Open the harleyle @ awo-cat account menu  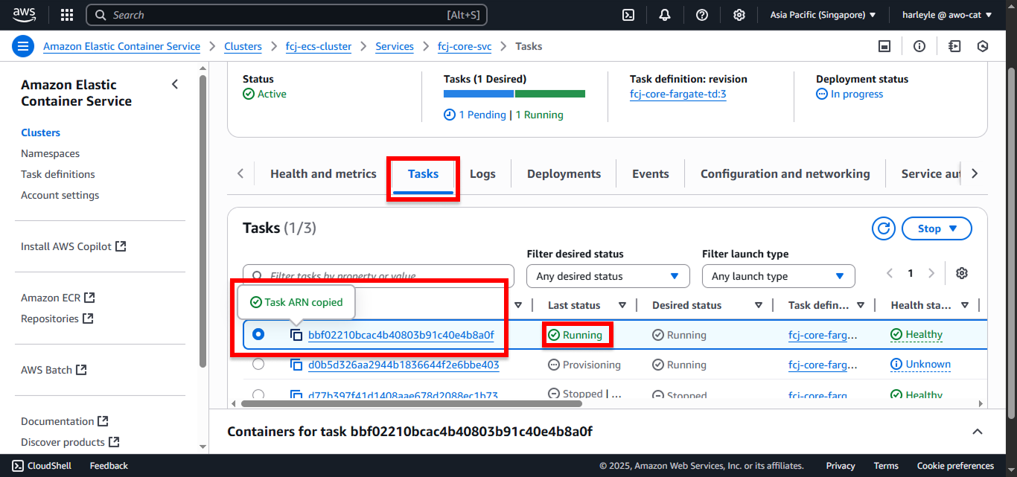click(x=946, y=15)
